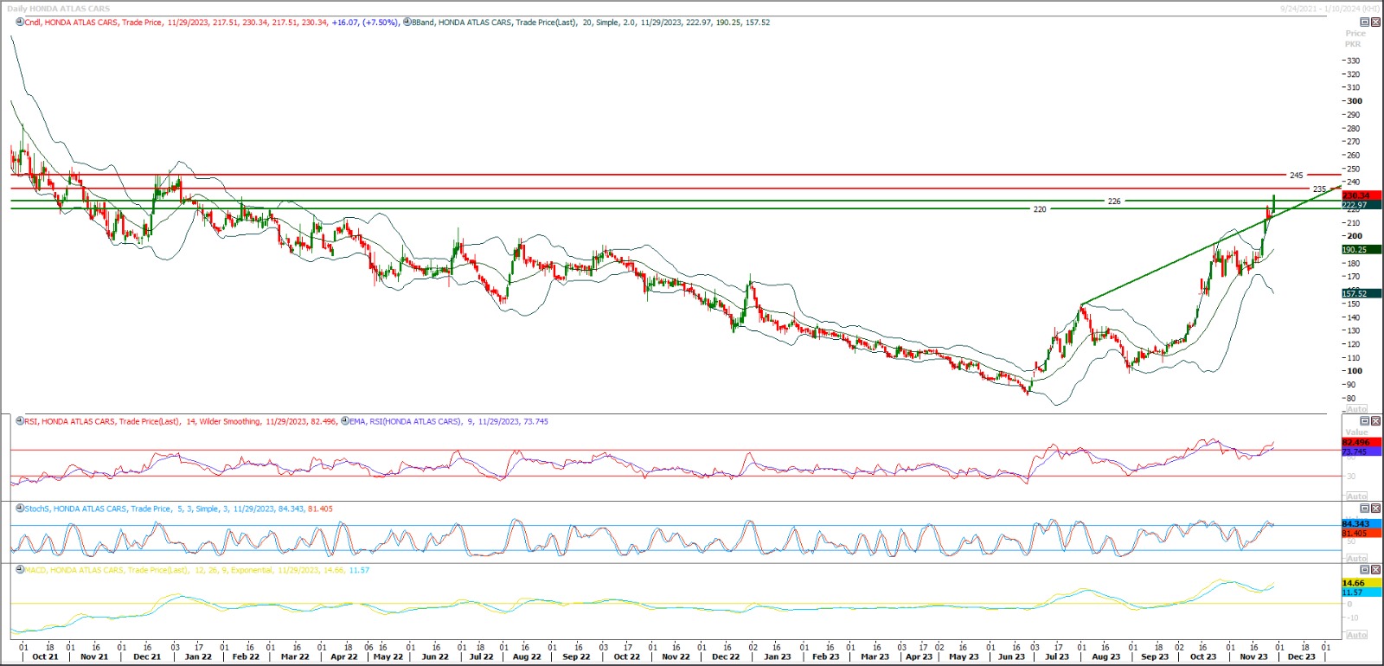
Task: Toggle Auto scaling on the RSI axis
Action: point(1356,496)
